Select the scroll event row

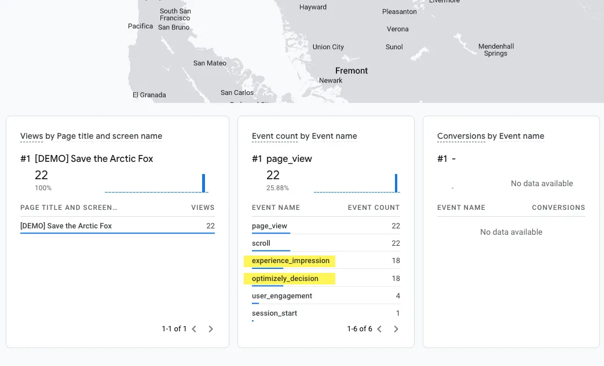click(x=326, y=243)
